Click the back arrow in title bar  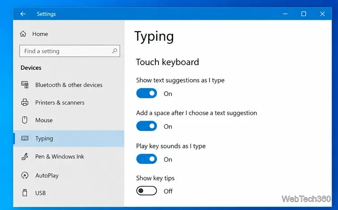23,14
